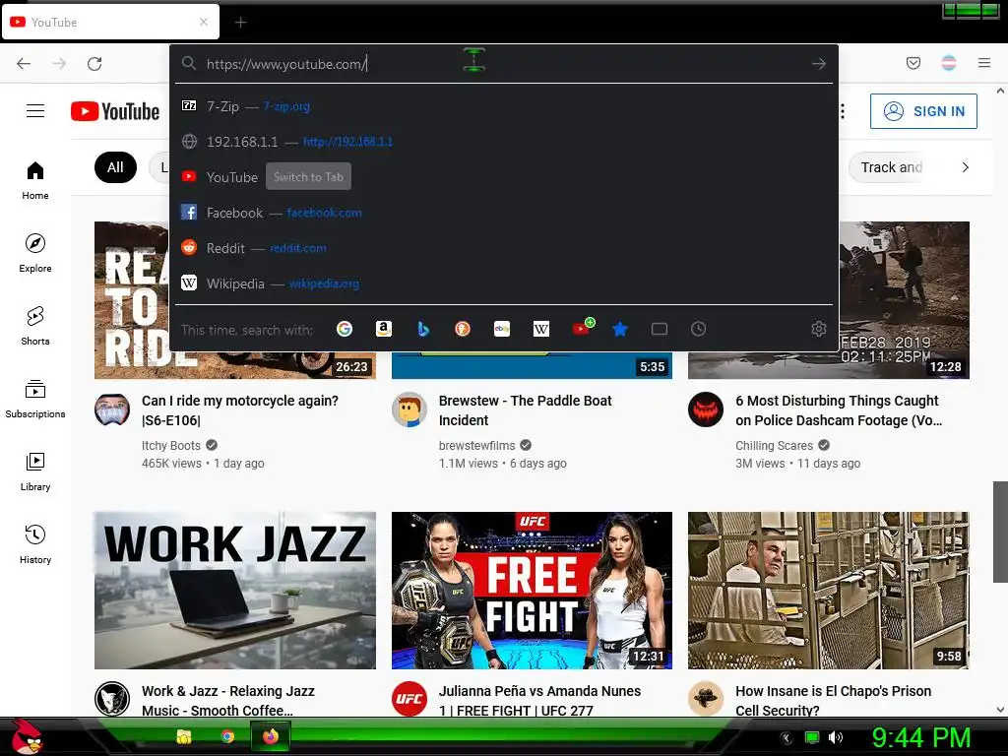This screenshot has width=1008, height=756.
Task: Open the Pocket save icon
Action: click(x=913, y=63)
